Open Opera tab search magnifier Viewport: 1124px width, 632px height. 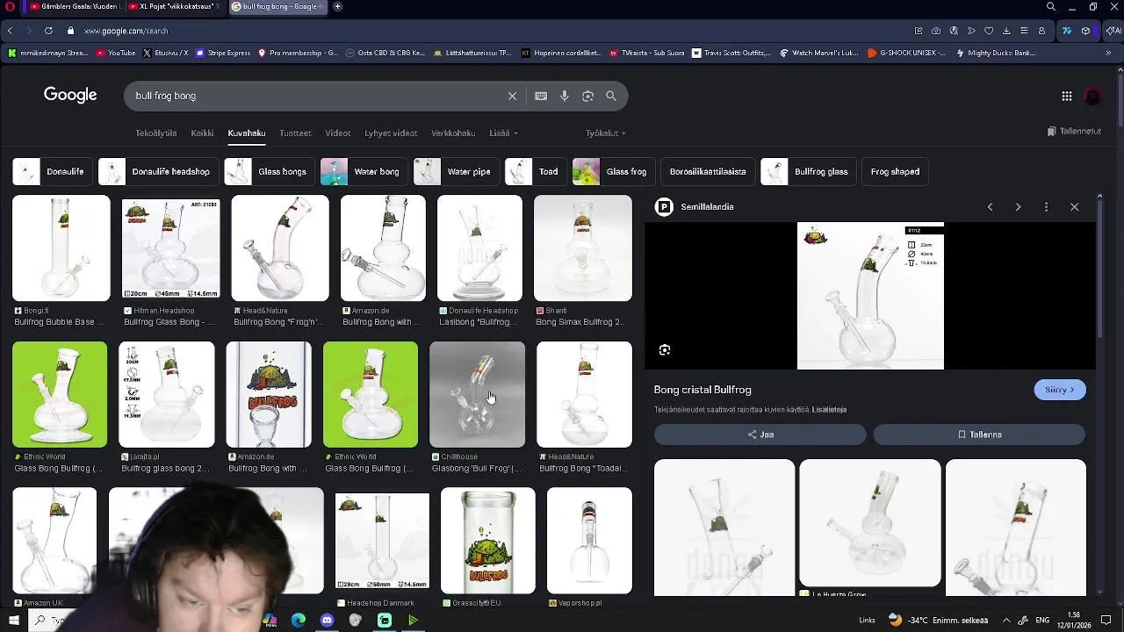click(x=1050, y=7)
